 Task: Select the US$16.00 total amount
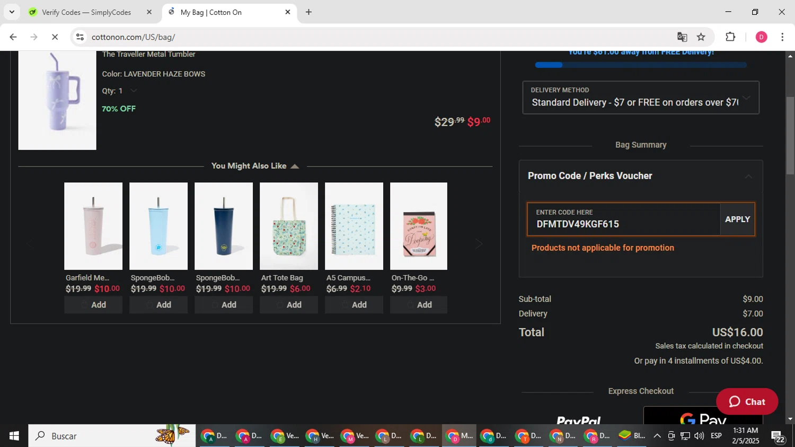click(737, 332)
